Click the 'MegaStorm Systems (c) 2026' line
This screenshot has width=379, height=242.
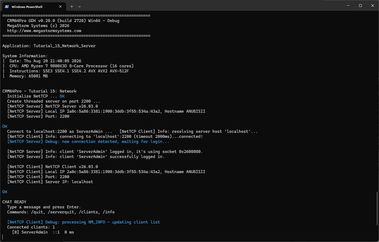tap(38, 26)
